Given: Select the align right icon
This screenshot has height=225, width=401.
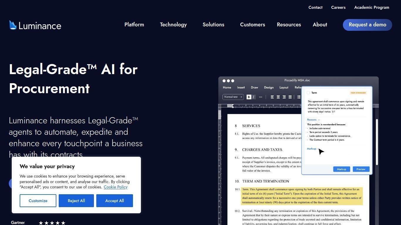Looking at the screenshot, I should tap(284, 97).
